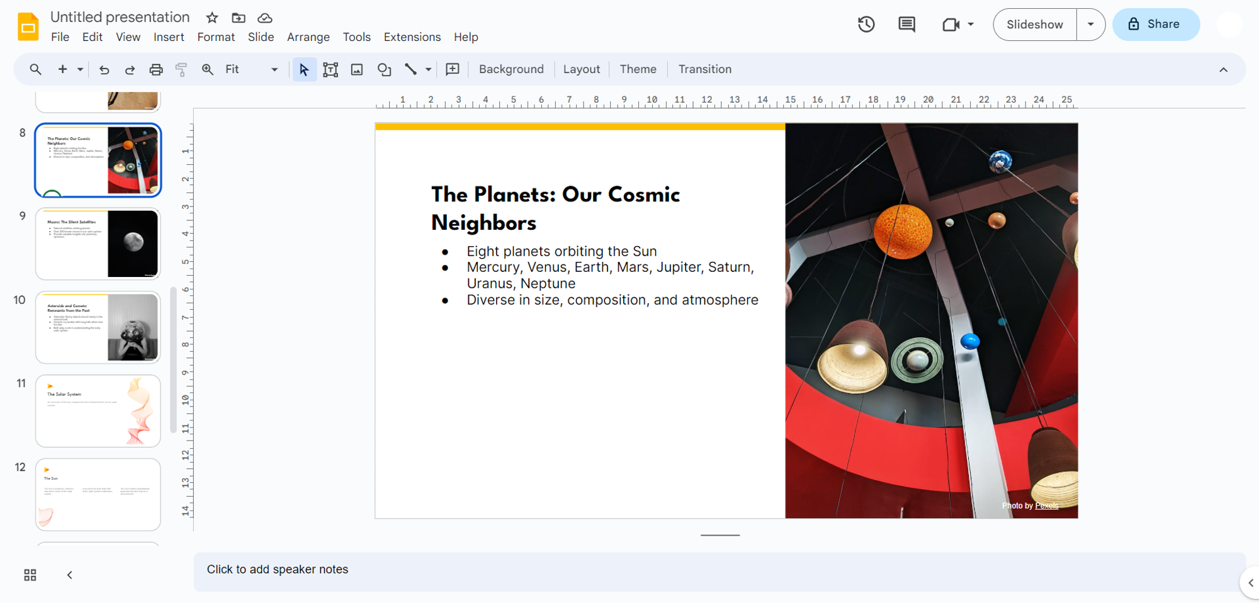Open video meeting options dropdown arrow

coord(971,25)
